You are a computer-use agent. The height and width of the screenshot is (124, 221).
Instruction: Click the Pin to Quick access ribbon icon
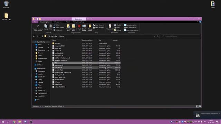(x=38, y=28)
